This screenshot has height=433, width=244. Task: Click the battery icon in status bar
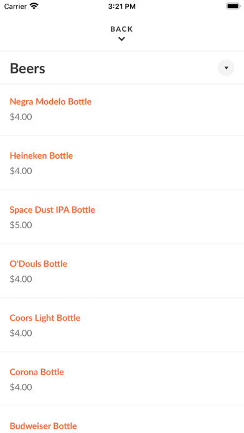(233, 6)
